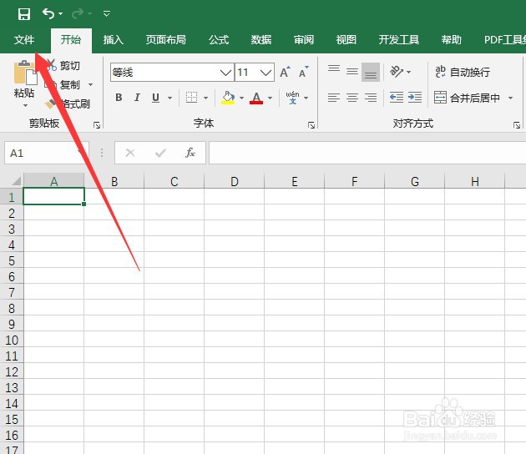The image size is (526, 454).
Task: Undo the last action
Action: pos(48,13)
